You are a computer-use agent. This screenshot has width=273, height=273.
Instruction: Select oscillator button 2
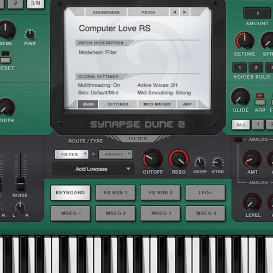point(15,3)
